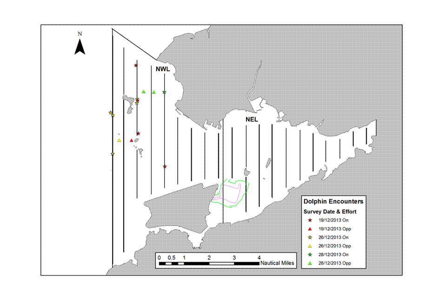This screenshot has height=286, width=445.
Task: Select the '26/12/2013 On' legend entry
Action: pyautogui.click(x=333, y=238)
